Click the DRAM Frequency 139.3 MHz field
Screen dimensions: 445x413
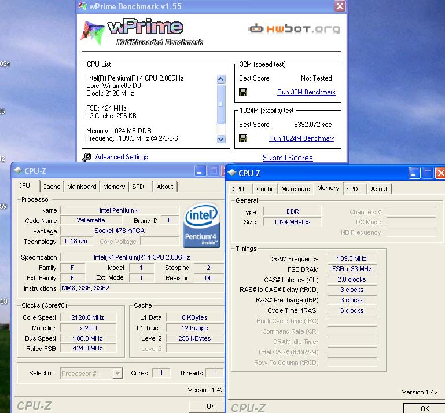[352, 258]
